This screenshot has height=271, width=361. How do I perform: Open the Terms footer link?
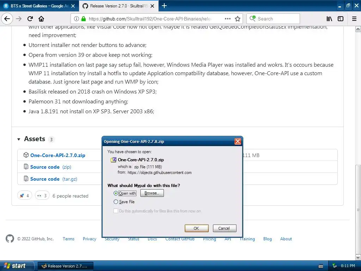pos(69,239)
